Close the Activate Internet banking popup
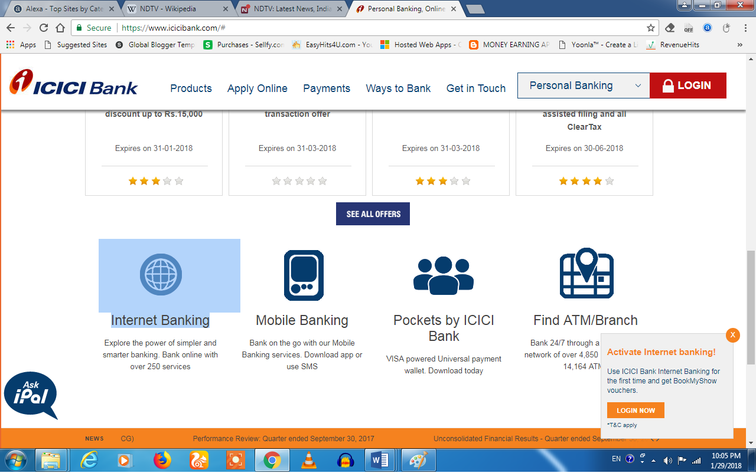Image resolution: width=756 pixels, height=473 pixels. (x=733, y=335)
